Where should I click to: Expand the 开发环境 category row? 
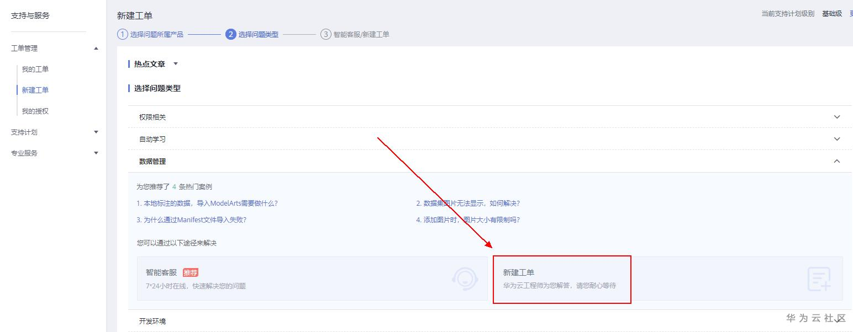489,321
